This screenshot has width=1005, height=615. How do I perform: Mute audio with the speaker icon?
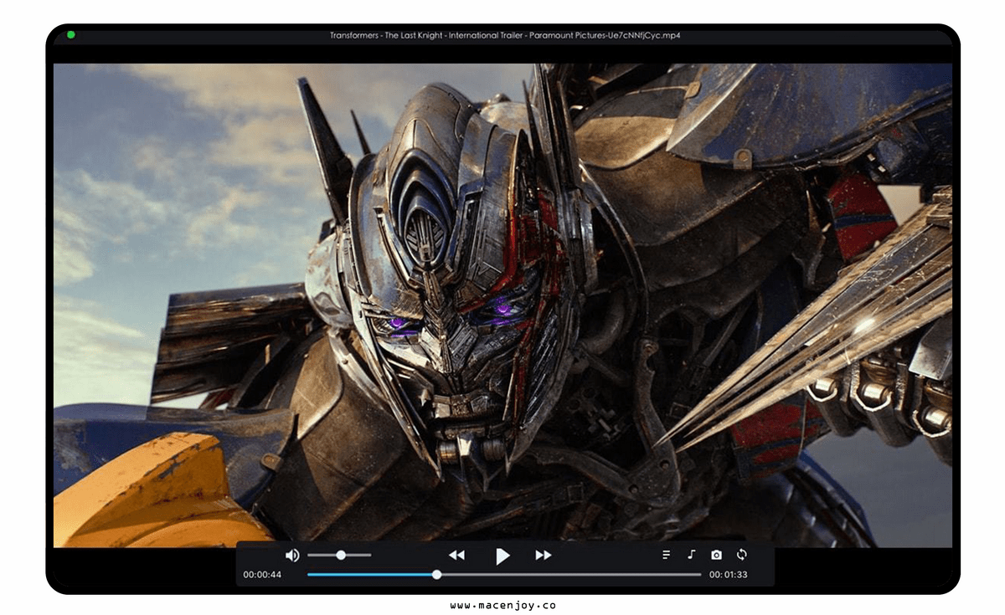[291, 555]
